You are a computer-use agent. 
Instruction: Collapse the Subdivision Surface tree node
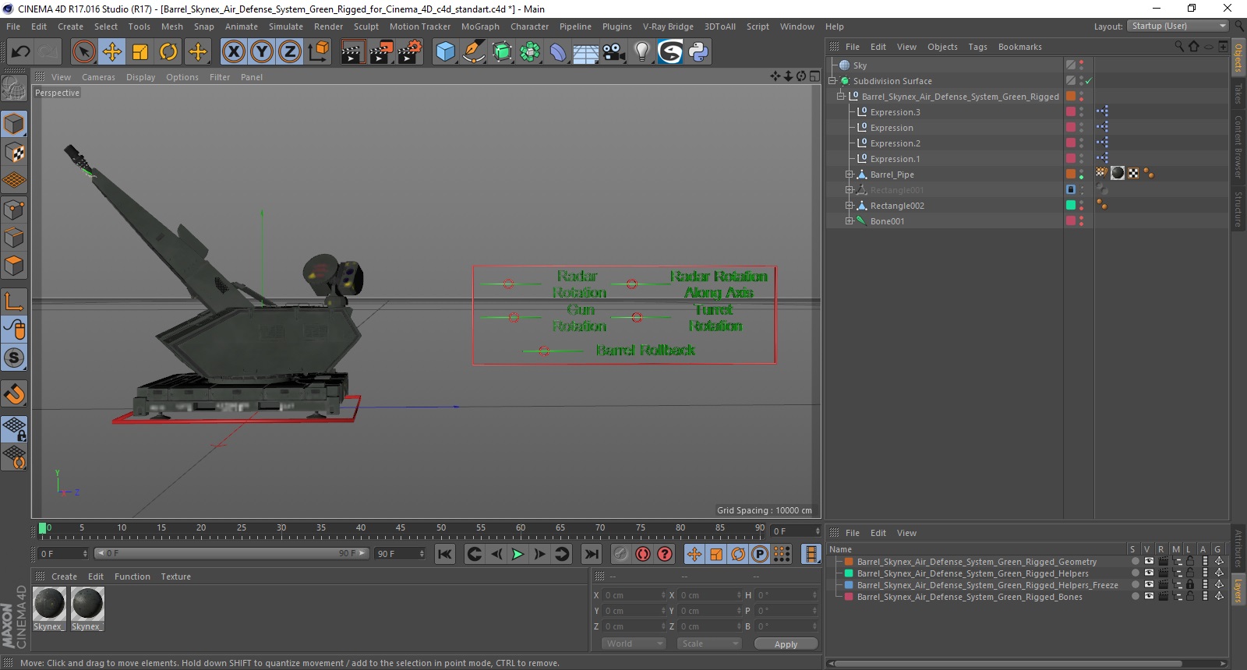(832, 81)
